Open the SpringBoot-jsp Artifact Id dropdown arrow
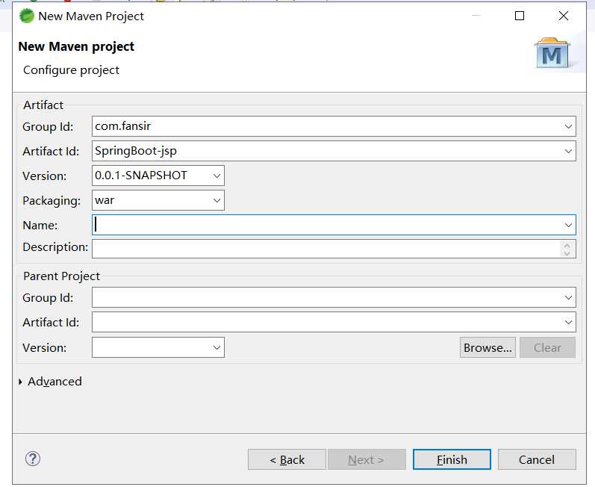This screenshot has width=595, height=487. 568,151
